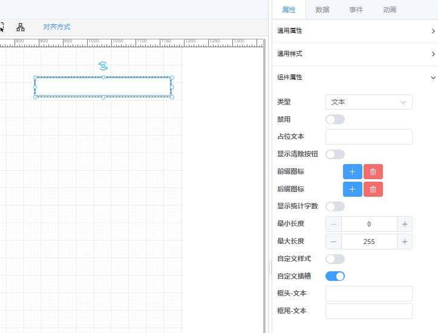Increase 最小长度 with plus button
The height and width of the screenshot is (333, 438).
[x=405, y=224]
